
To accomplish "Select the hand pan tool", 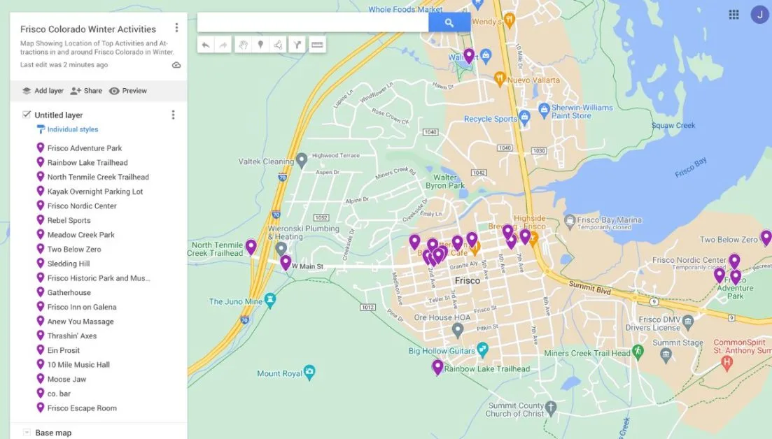I will tap(243, 45).
